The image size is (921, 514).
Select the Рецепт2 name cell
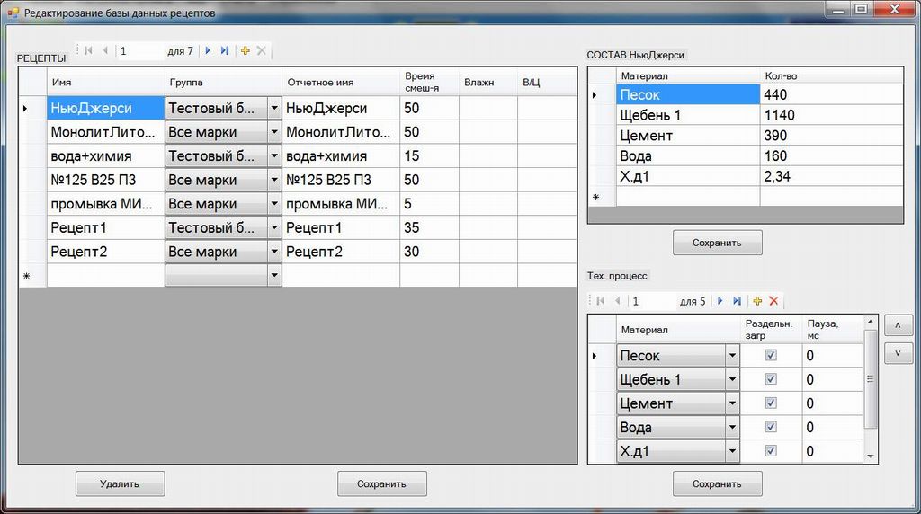point(106,252)
